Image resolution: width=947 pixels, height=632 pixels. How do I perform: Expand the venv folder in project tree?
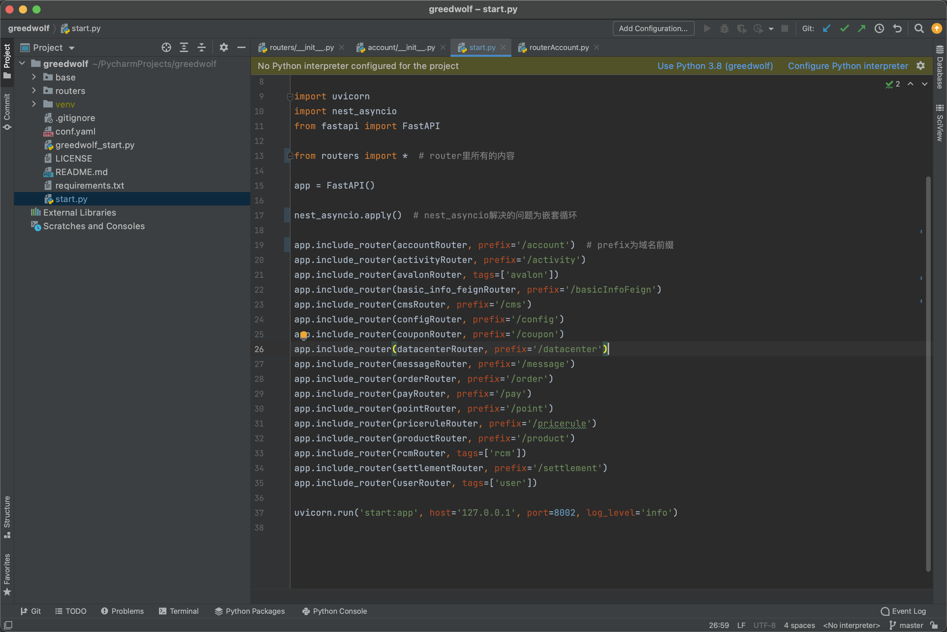pyautogui.click(x=34, y=104)
